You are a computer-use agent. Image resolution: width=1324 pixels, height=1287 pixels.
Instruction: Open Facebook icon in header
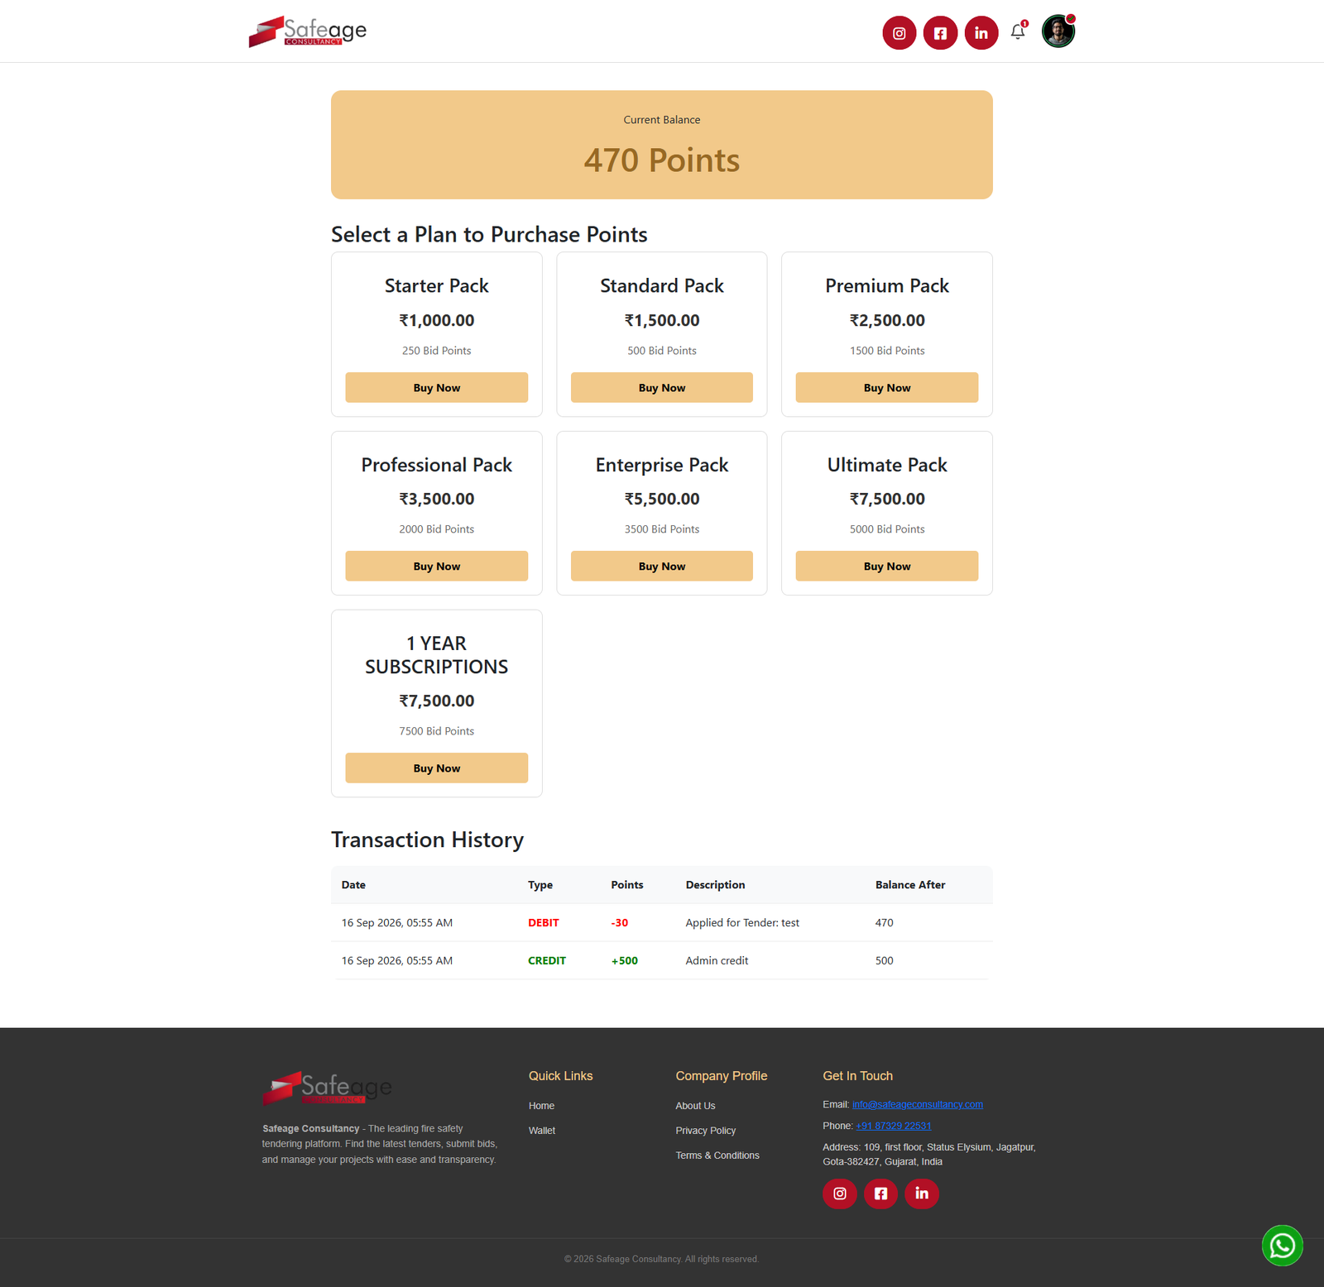940,33
